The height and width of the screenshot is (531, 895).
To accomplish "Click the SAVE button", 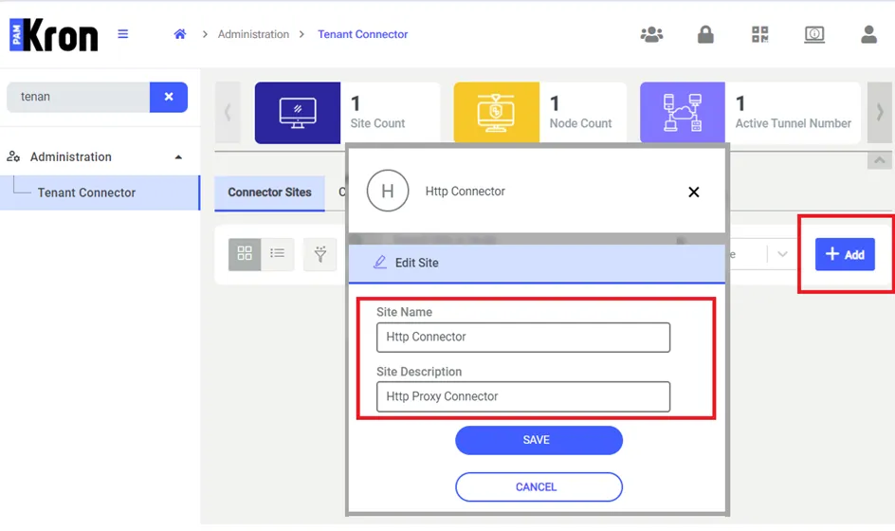I will [x=539, y=440].
